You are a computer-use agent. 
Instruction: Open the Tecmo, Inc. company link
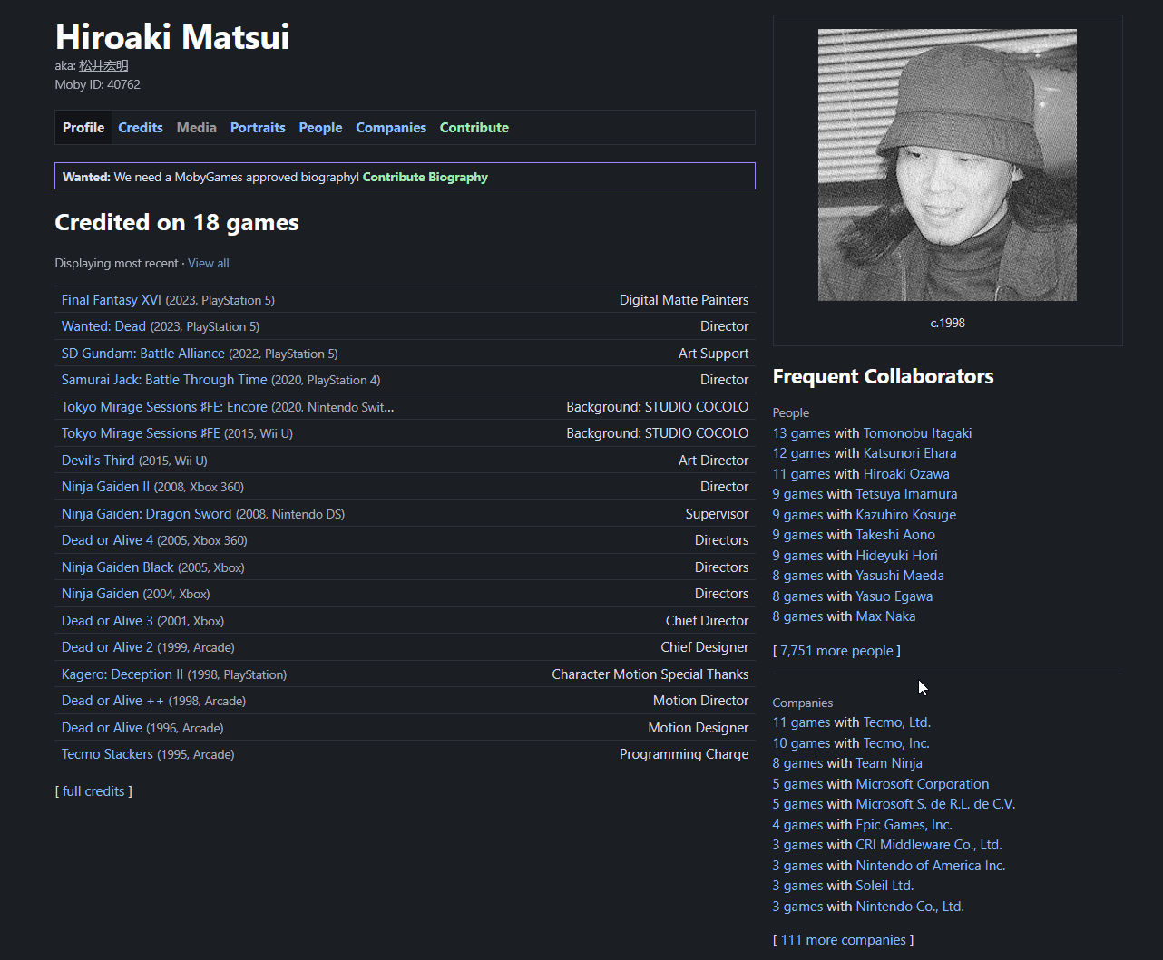click(x=896, y=743)
